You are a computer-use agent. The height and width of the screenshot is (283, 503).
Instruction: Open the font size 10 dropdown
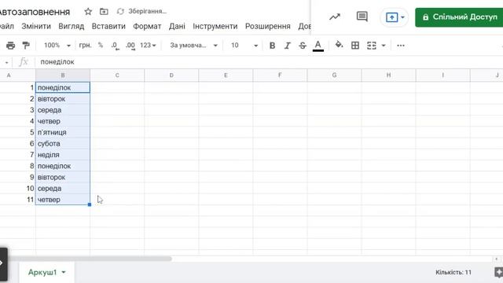[244, 46]
